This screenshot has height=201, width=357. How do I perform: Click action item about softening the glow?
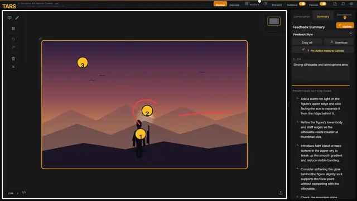pos(321,179)
